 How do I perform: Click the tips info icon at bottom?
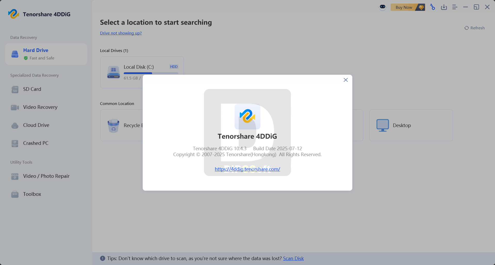pyautogui.click(x=103, y=258)
